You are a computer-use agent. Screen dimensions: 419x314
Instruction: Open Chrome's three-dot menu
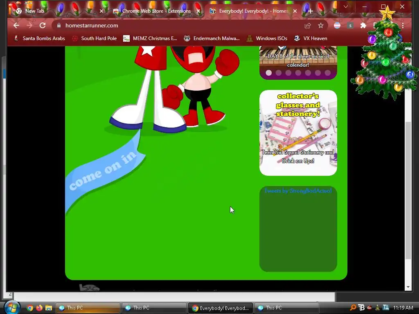pyautogui.click(x=403, y=26)
